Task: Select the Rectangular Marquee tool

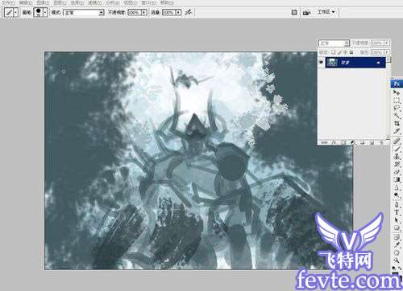Action: tap(397, 100)
